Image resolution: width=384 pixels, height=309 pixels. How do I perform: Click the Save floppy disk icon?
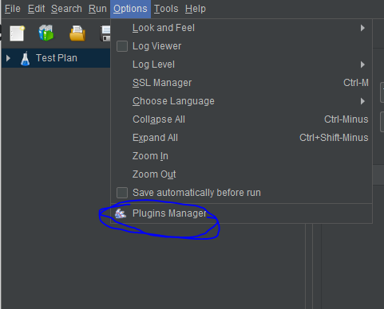coord(105,33)
